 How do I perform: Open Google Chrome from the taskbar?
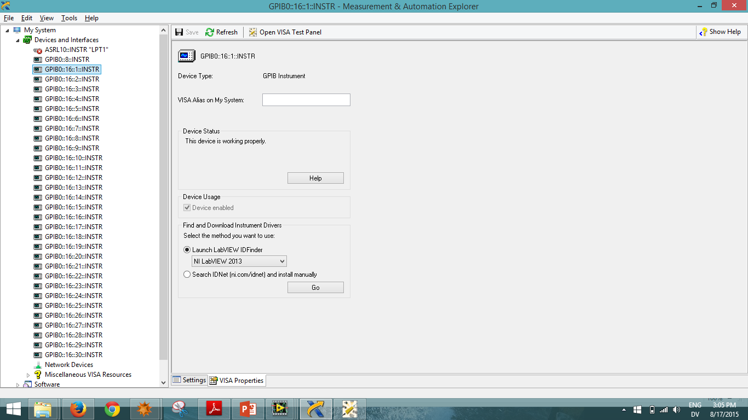pos(112,409)
